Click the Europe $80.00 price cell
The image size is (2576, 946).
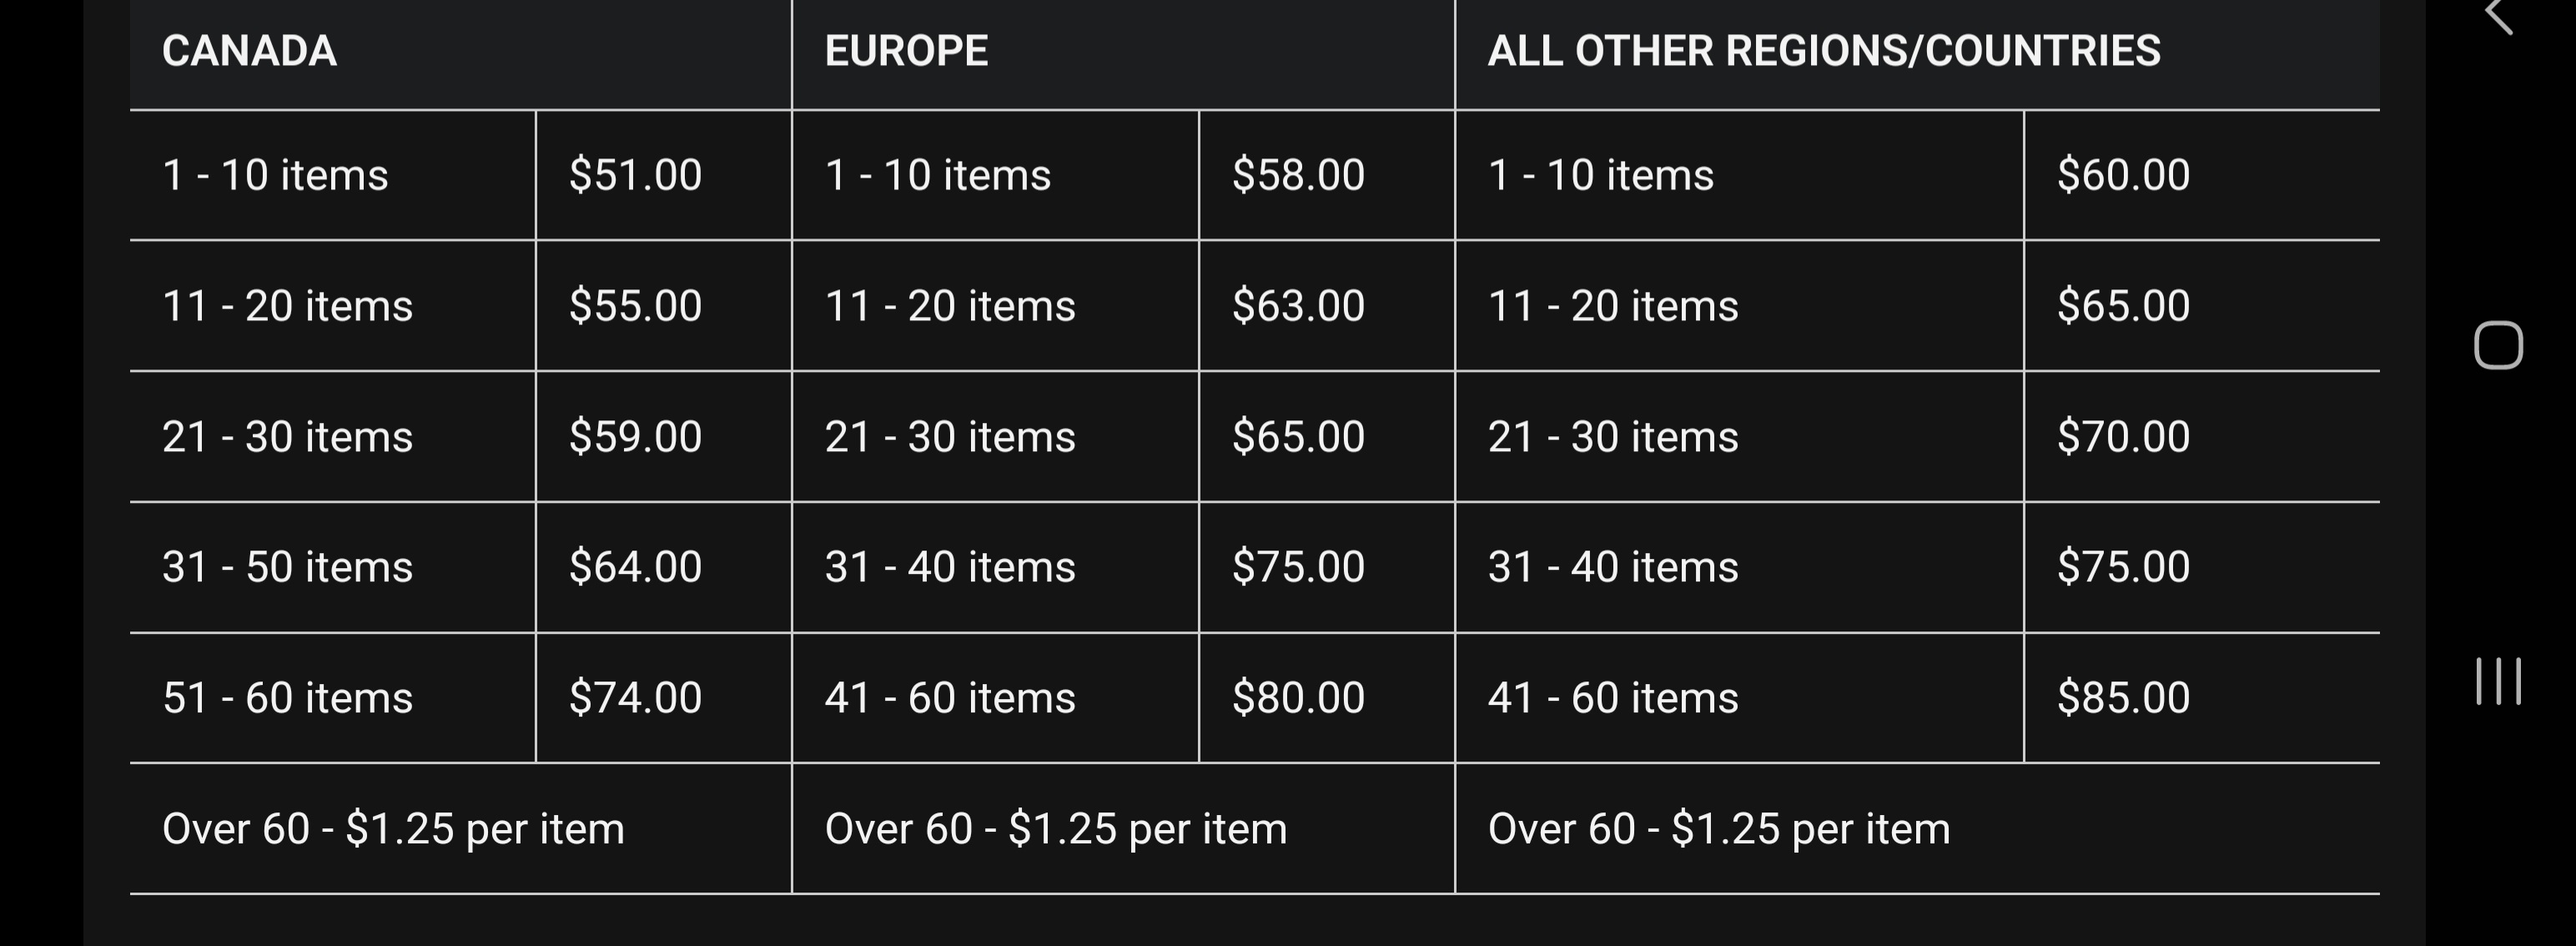tap(1326, 698)
